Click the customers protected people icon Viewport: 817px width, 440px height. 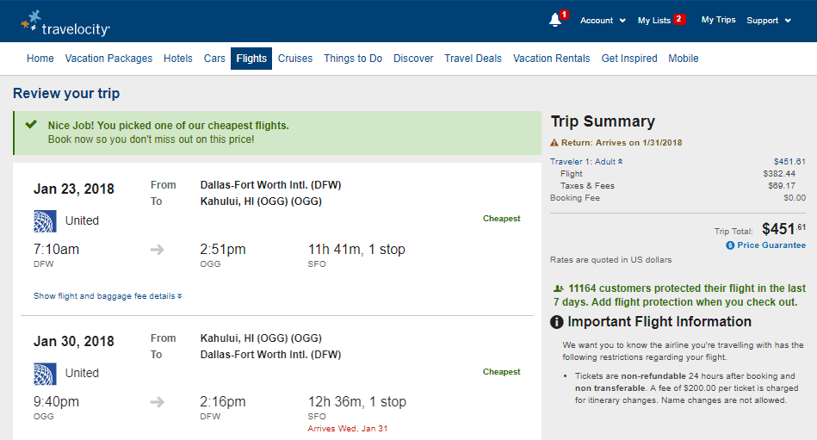(559, 288)
